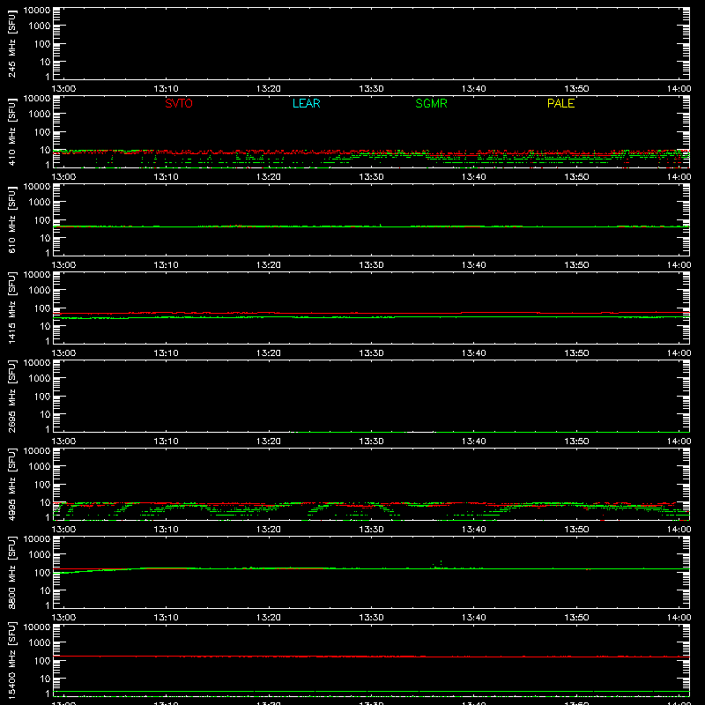This screenshot has width=705, height=705.
Task: Click 13:40 tick label below 2695 MHz panel
Action: tap(473, 442)
